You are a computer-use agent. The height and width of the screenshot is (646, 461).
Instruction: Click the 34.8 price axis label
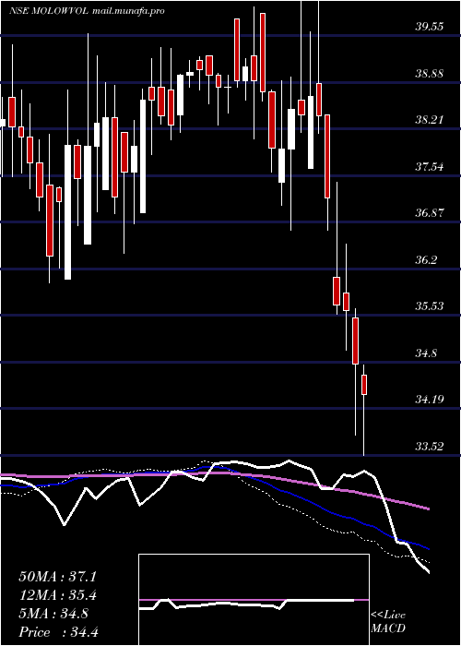click(426, 353)
